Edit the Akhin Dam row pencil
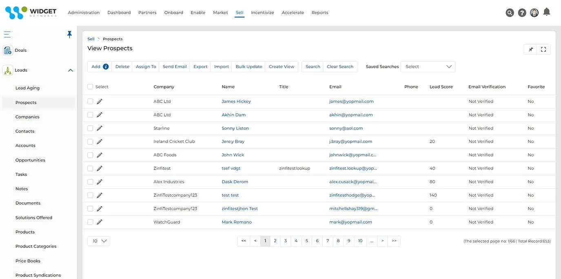This screenshot has width=561, height=279. pos(100,115)
